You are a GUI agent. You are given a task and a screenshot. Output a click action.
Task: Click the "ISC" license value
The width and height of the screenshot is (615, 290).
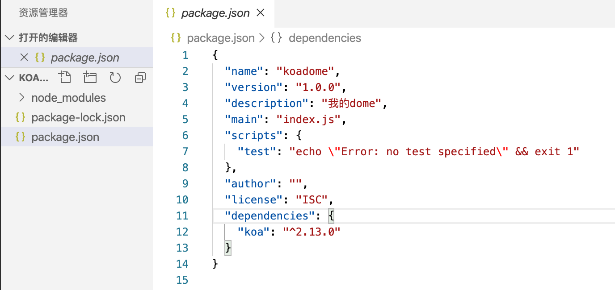(x=312, y=200)
